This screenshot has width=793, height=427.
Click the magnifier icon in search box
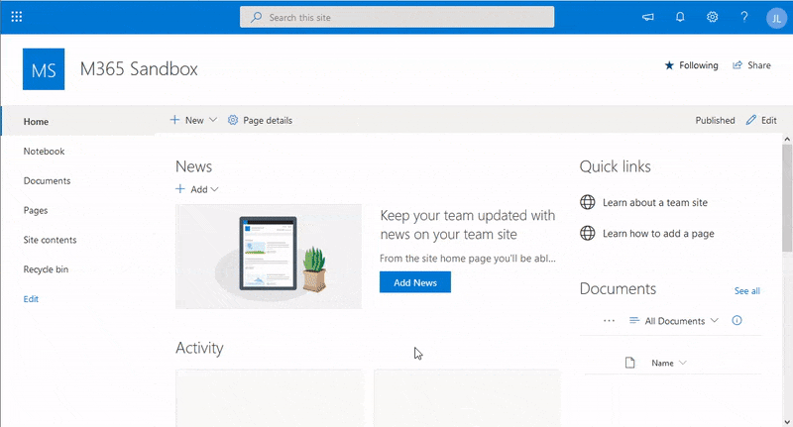click(257, 17)
